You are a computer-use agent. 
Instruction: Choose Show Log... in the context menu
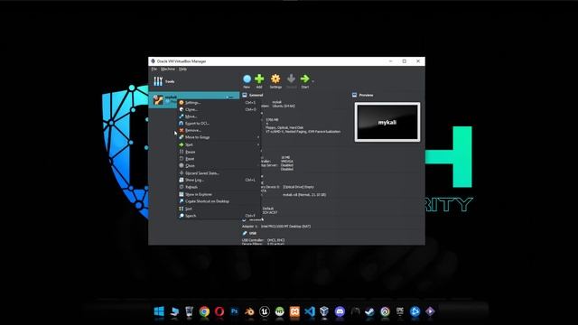click(x=219, y=180)
